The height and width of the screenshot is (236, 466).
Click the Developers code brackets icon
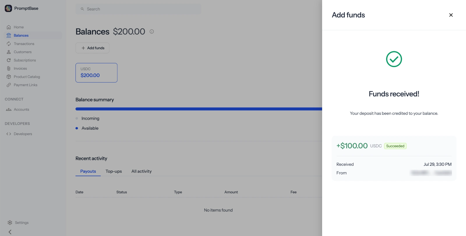9,134
